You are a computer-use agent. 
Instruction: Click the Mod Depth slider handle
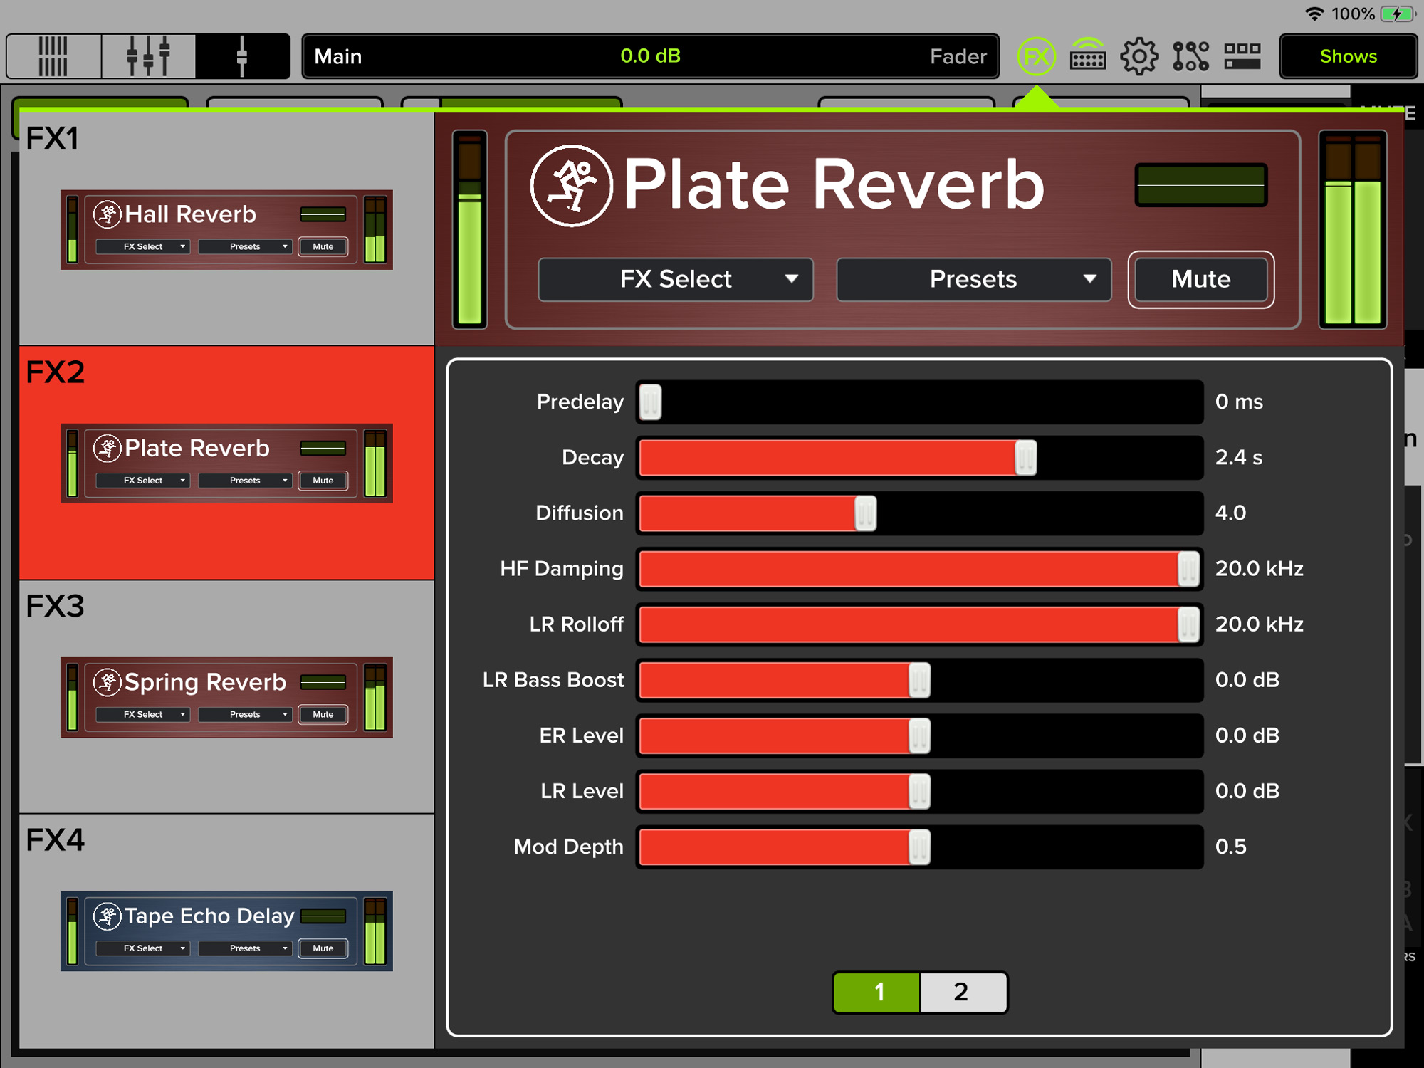(x=919, y=847)
